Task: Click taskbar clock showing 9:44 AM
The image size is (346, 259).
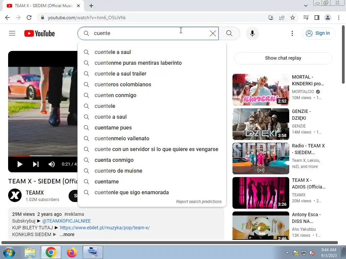Action: click(x=329, y=253)
